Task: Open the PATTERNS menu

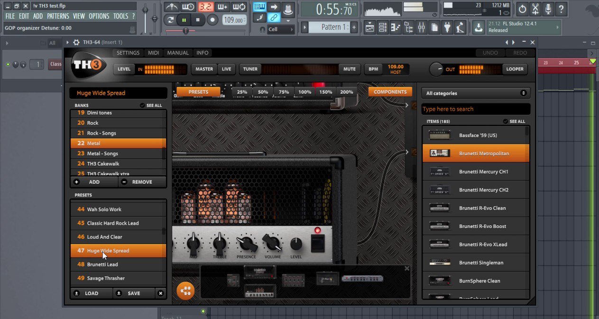Action: [58, 16]
